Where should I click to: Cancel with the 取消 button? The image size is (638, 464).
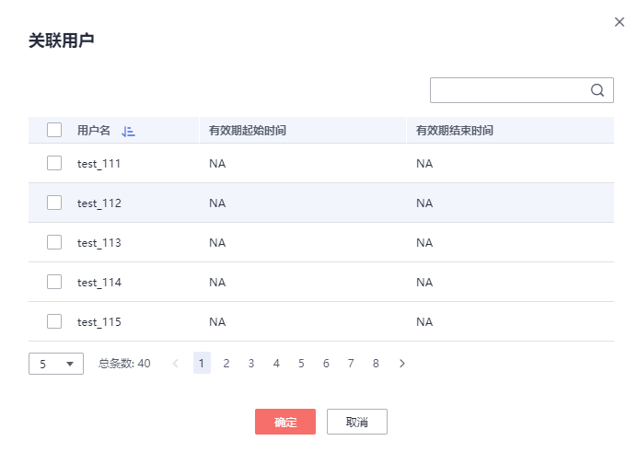coord(357,422)
